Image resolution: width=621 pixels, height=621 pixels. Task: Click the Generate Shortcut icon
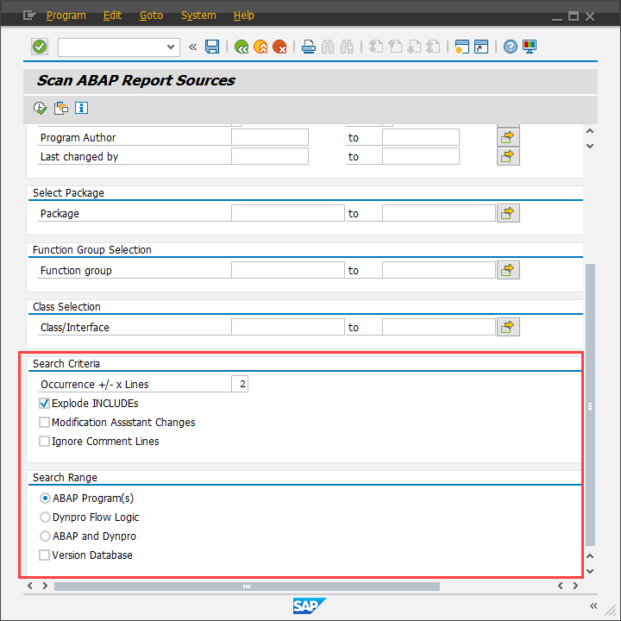click(481, 47)
